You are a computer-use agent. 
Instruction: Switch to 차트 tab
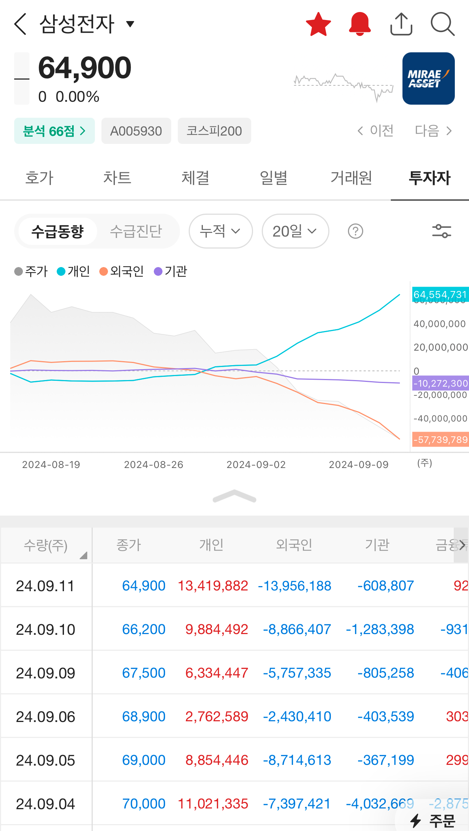click(x=117, y=178)
